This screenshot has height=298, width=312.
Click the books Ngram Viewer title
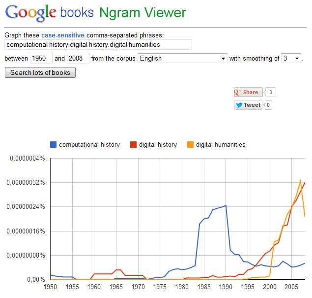tap(123, 13)
